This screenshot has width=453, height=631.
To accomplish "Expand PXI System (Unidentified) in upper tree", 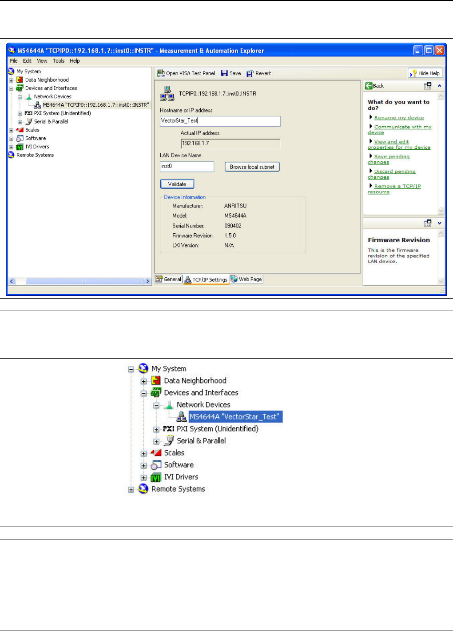I will click(x=20, y=114).
